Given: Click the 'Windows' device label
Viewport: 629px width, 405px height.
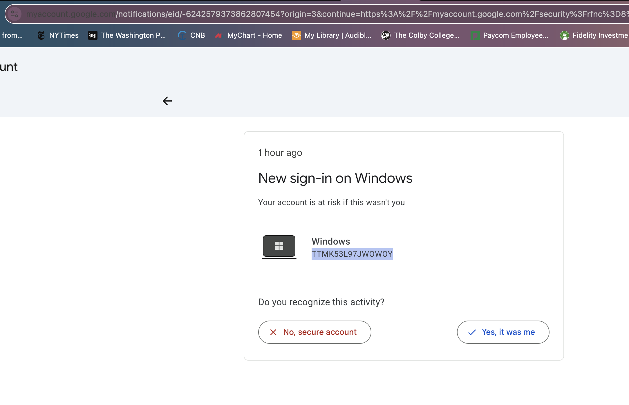Looking at the screenshot, I should coord(331,241).
